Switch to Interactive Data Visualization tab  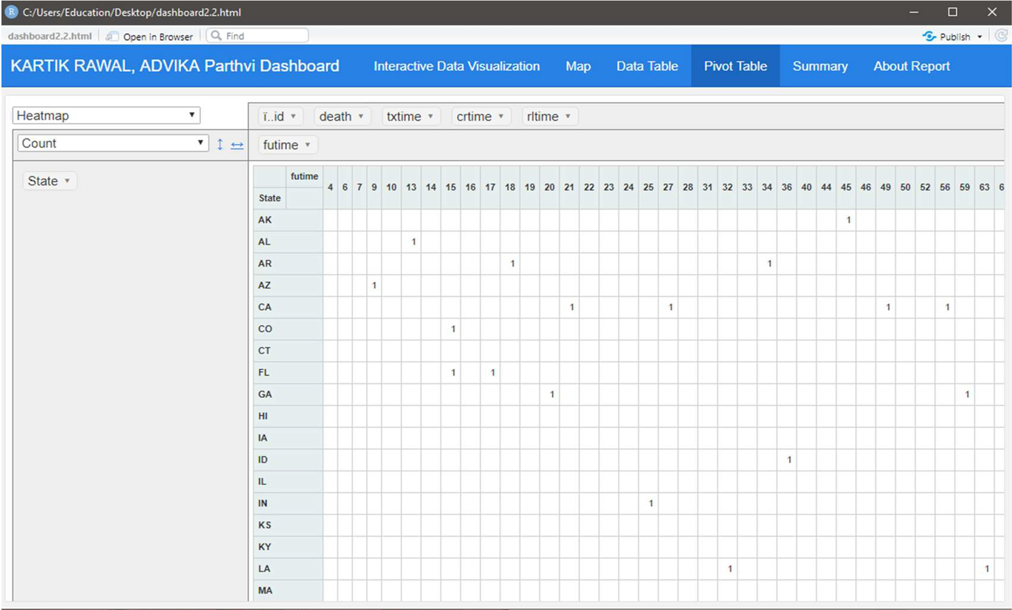click(x=456, y=66)
